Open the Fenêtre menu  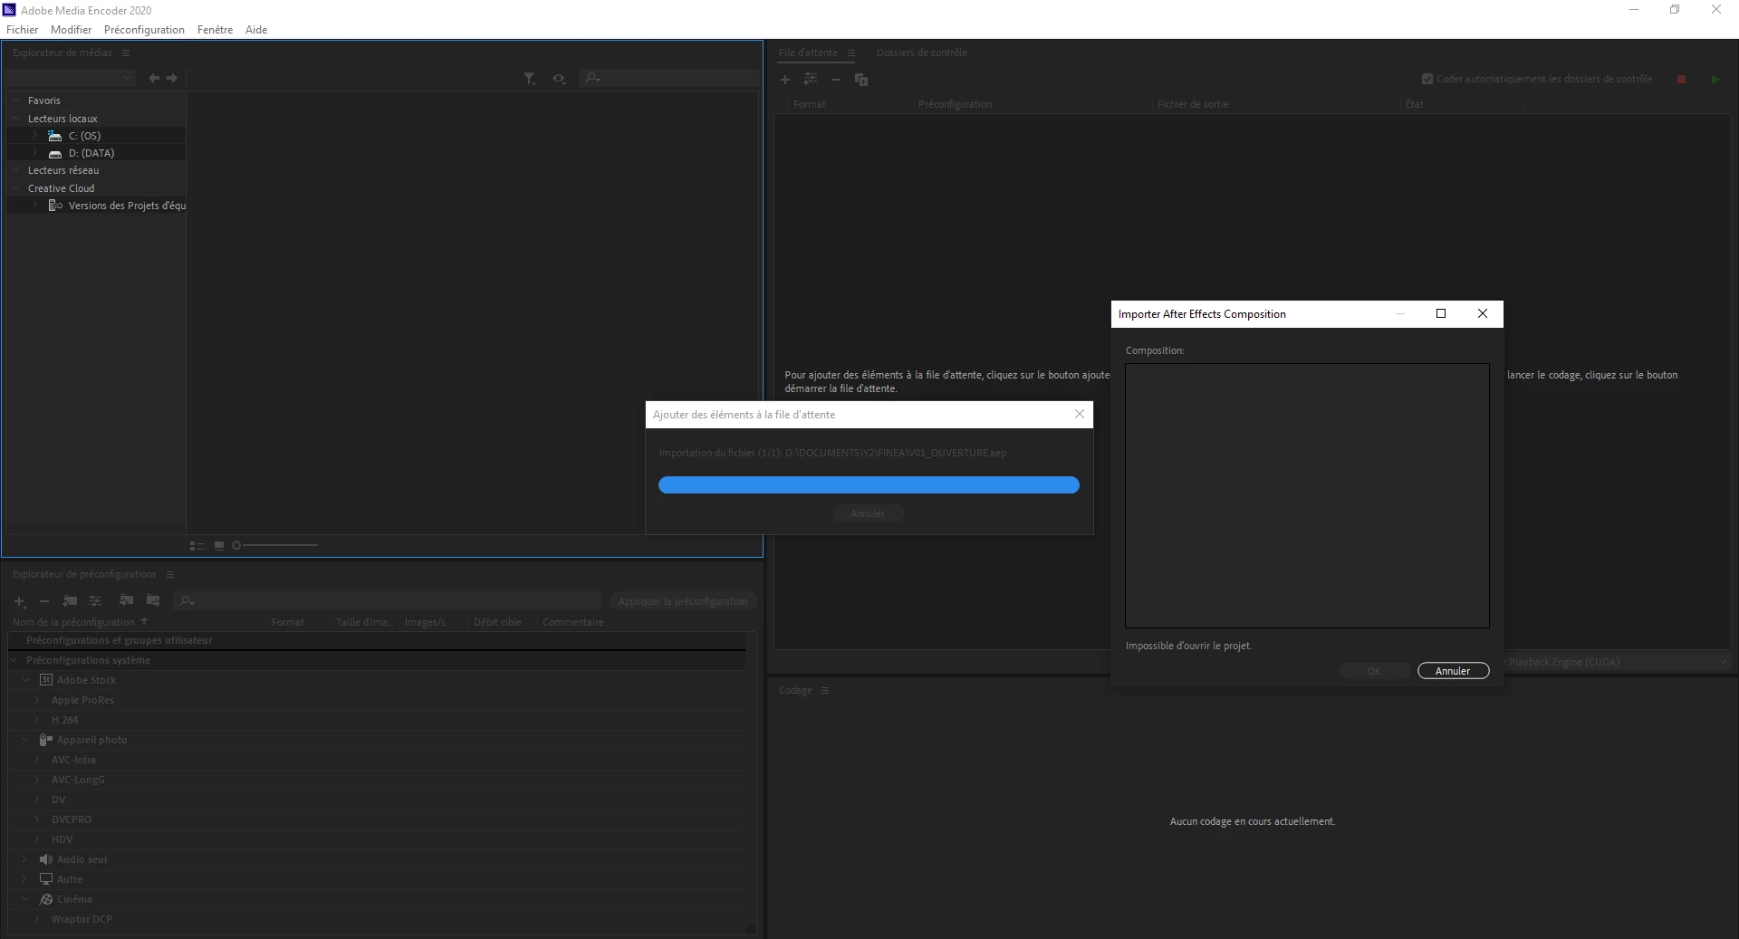215,30
